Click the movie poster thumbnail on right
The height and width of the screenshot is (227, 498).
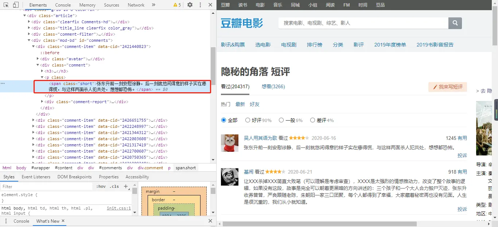(x=484, y=128)
